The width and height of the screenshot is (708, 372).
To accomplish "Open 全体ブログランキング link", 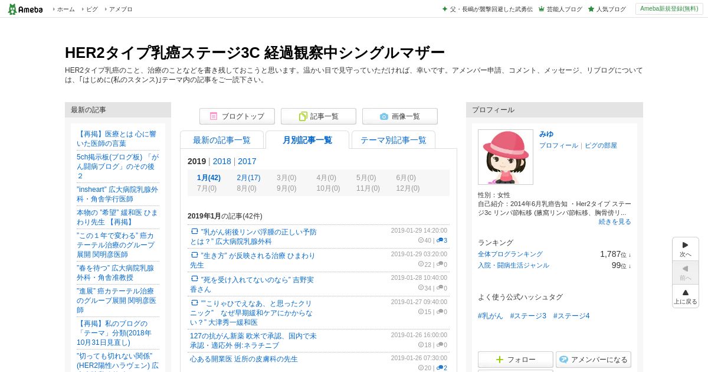I will tap(510, 254).
